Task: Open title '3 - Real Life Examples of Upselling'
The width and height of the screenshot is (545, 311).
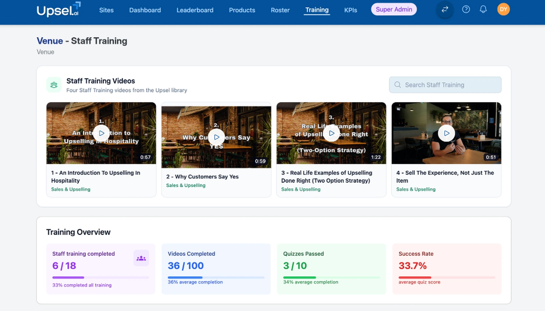Action: point(327,177)
